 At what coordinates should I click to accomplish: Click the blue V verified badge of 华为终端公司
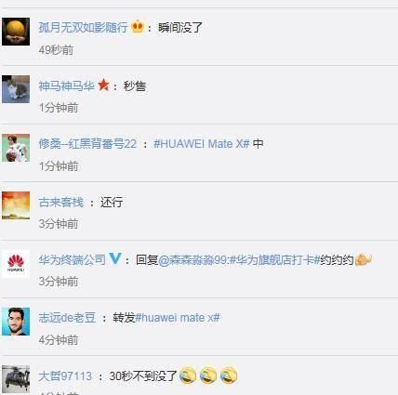[x=115, y=258]
